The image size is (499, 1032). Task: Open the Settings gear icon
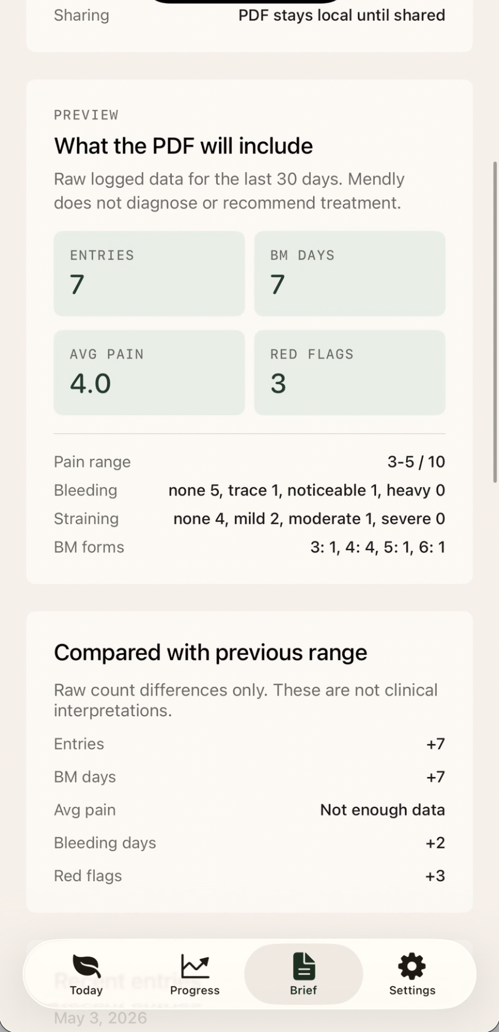[412, 966]
